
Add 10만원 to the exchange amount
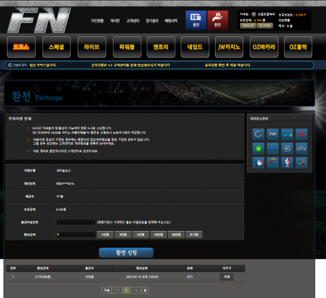[x=159, y=235]
